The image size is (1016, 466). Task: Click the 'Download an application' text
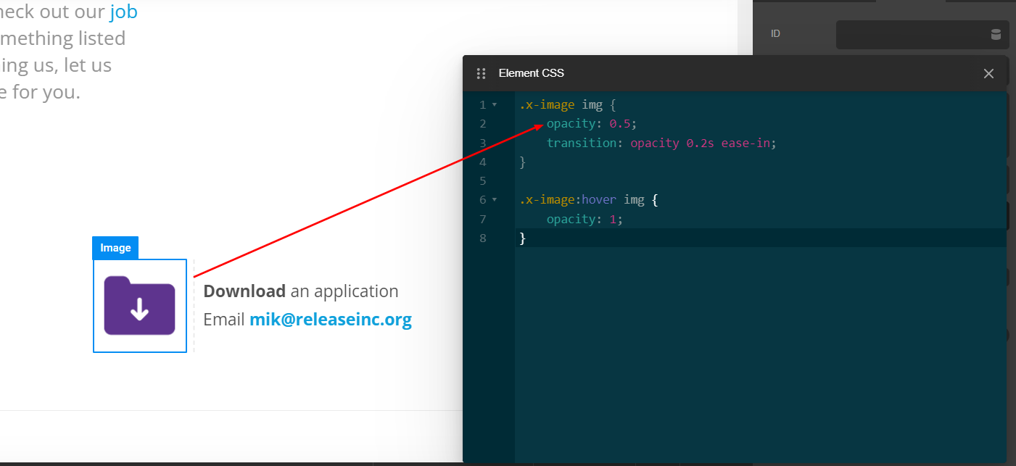coord(300,291)
